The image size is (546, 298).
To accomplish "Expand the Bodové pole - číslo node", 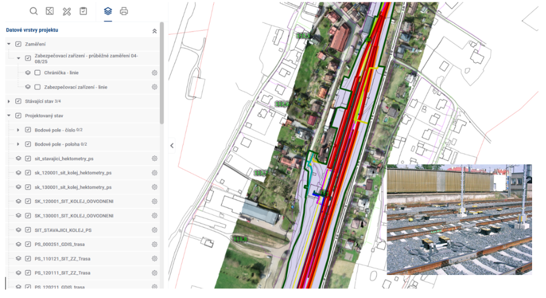I will (x=18, y=130).
